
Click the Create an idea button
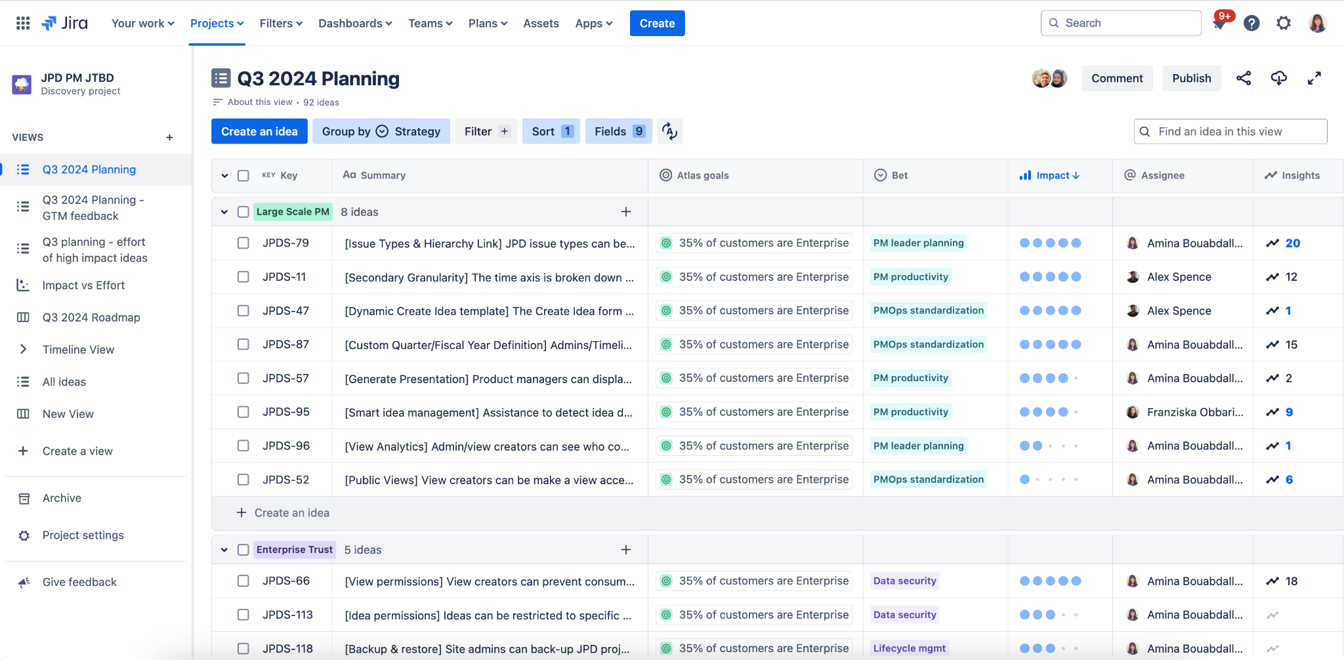click(x=259, y=131)
